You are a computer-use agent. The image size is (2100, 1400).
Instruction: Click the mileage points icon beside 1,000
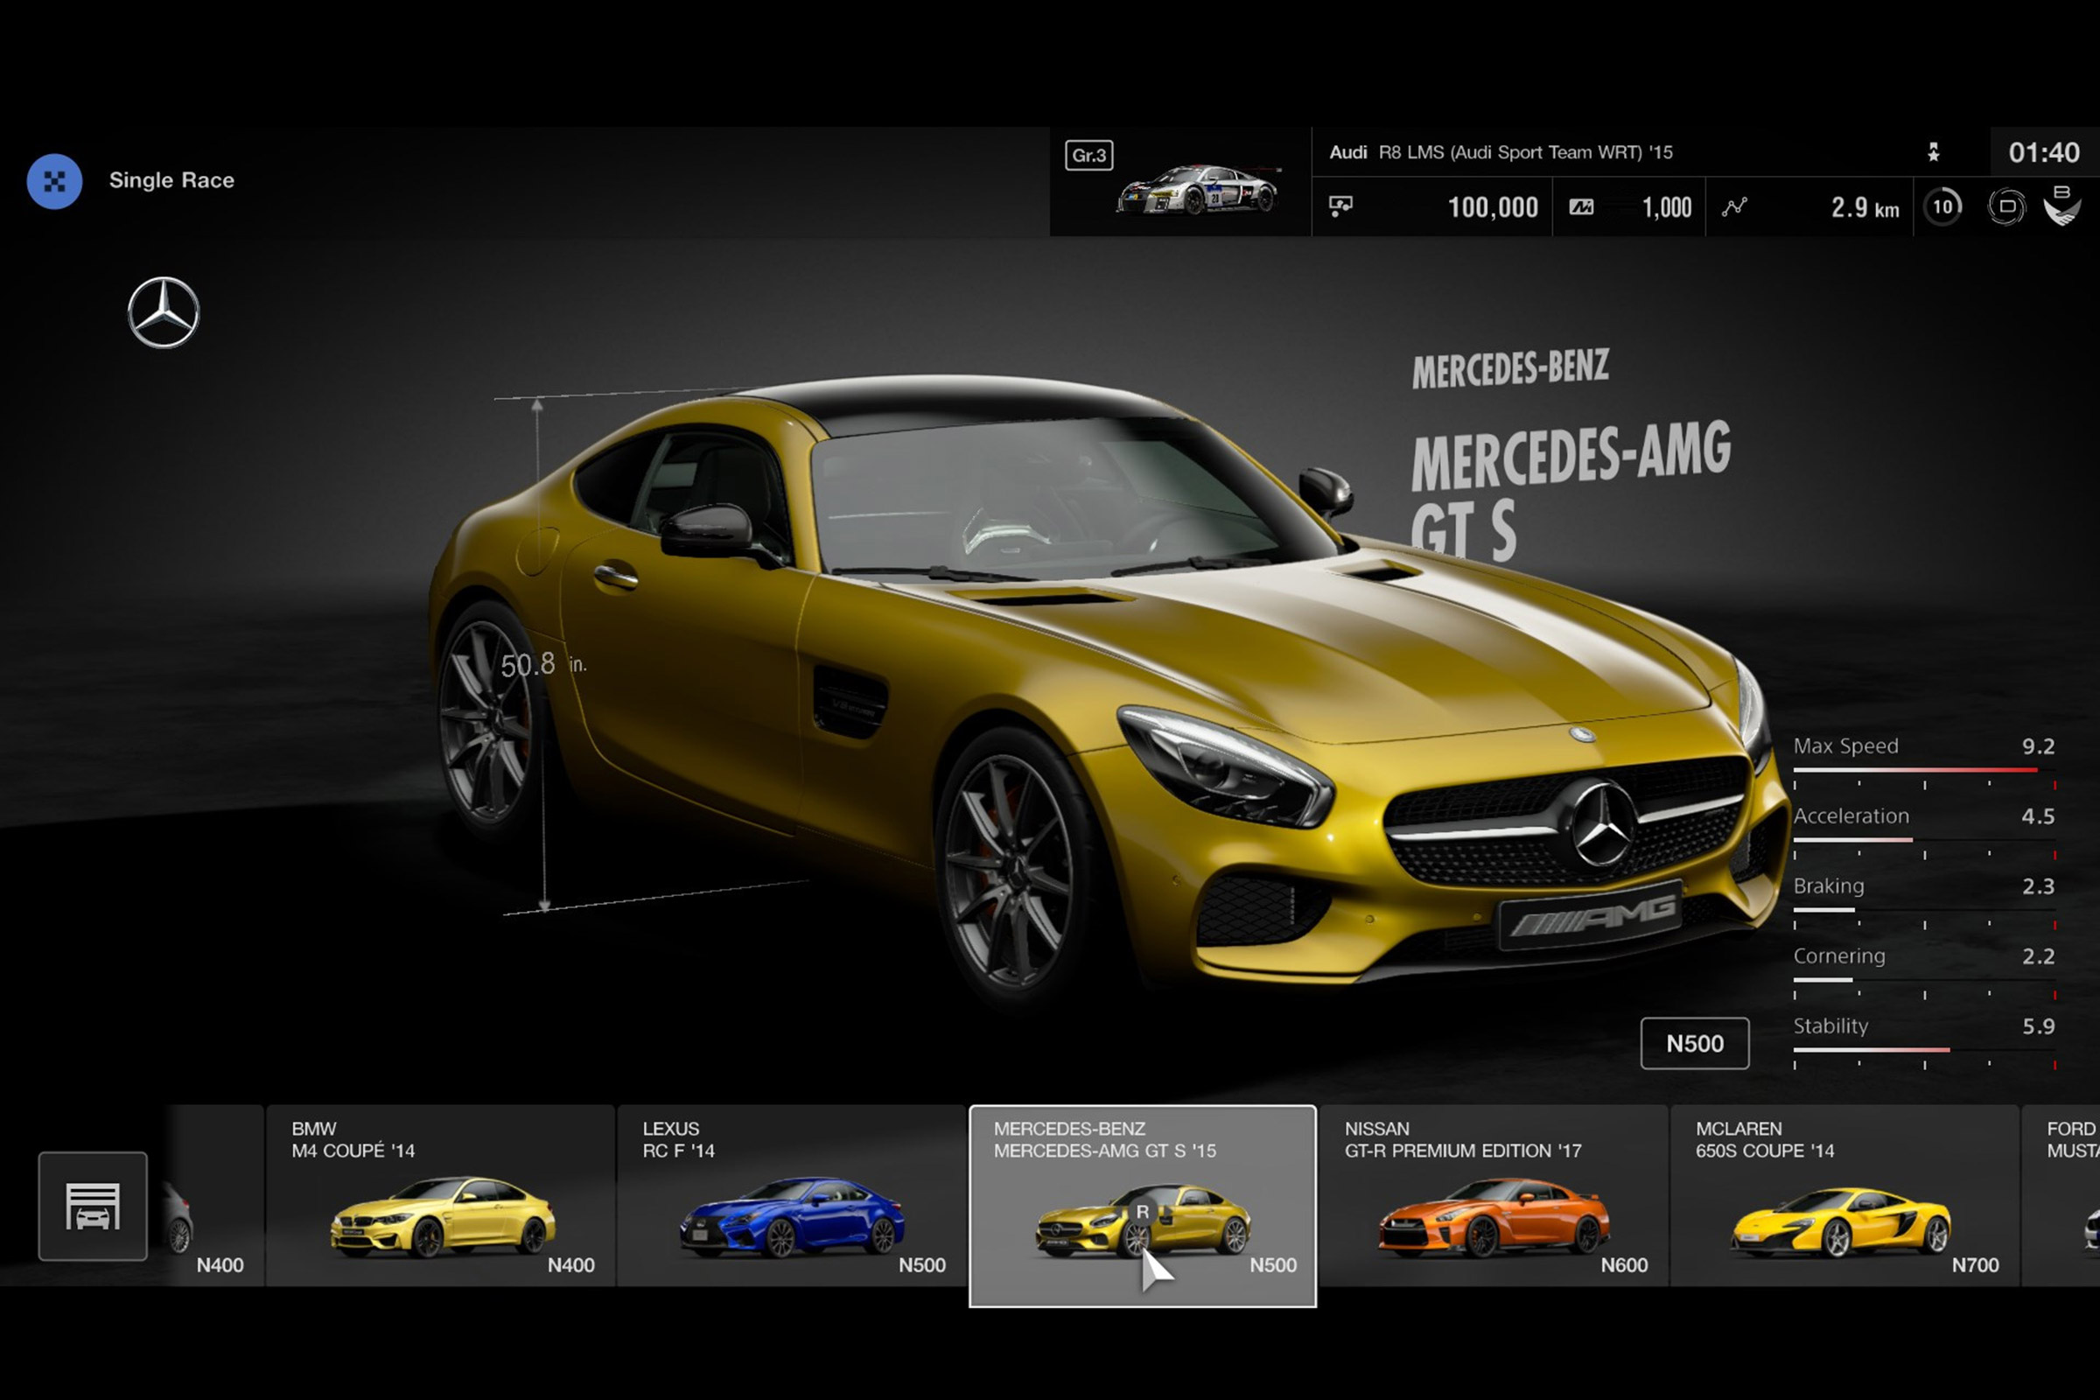(x=1581, y=207)
